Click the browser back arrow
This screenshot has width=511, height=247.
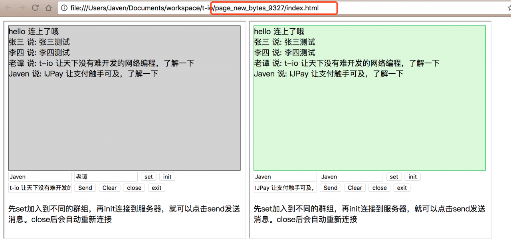point(8,8)
